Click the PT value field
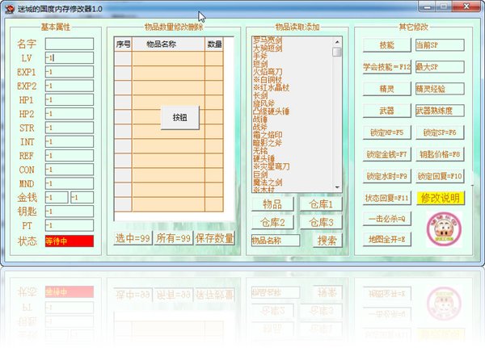Screen dimensions: 485x348 (70, 225)
